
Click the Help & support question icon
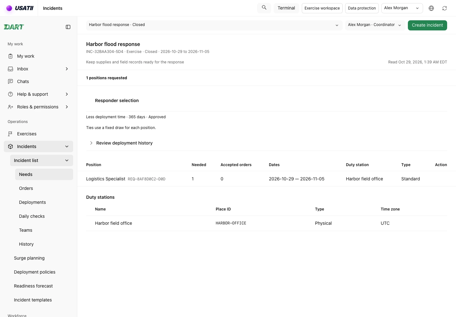click(x=10, y=94)
